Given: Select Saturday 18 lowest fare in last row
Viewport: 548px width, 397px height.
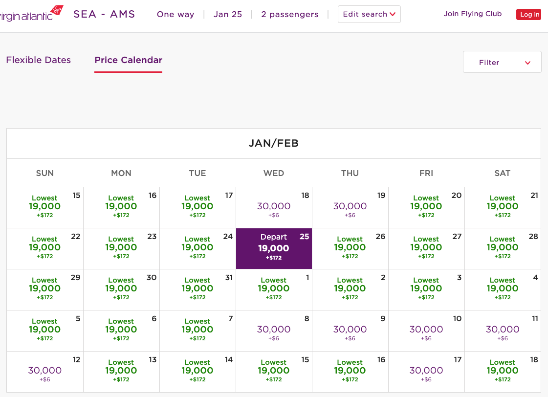Looking at the screenshot, I should [x=502, y=371].
